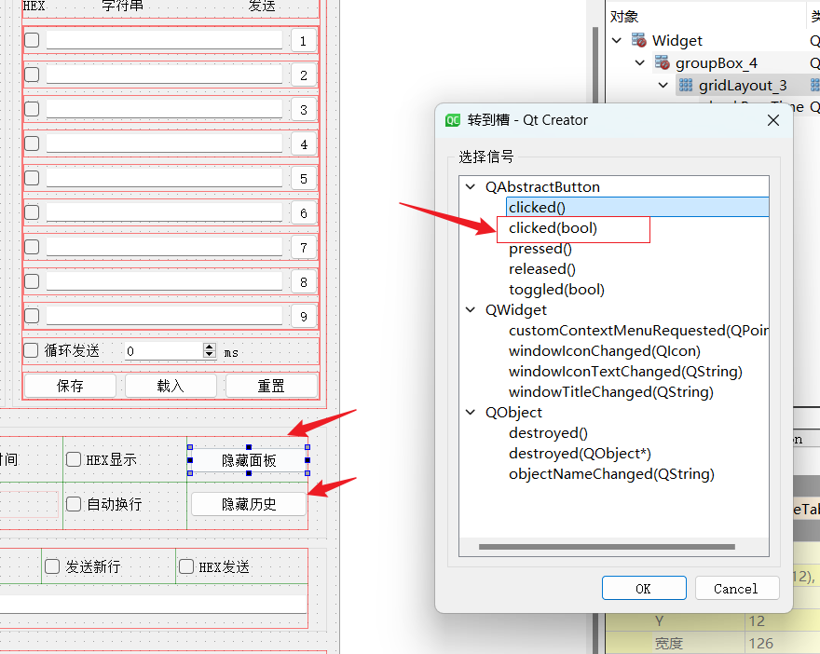Click the loop interval value field showing 0
Screen dimensions: 820x654
pyautogui.click(x=163, y=351)
